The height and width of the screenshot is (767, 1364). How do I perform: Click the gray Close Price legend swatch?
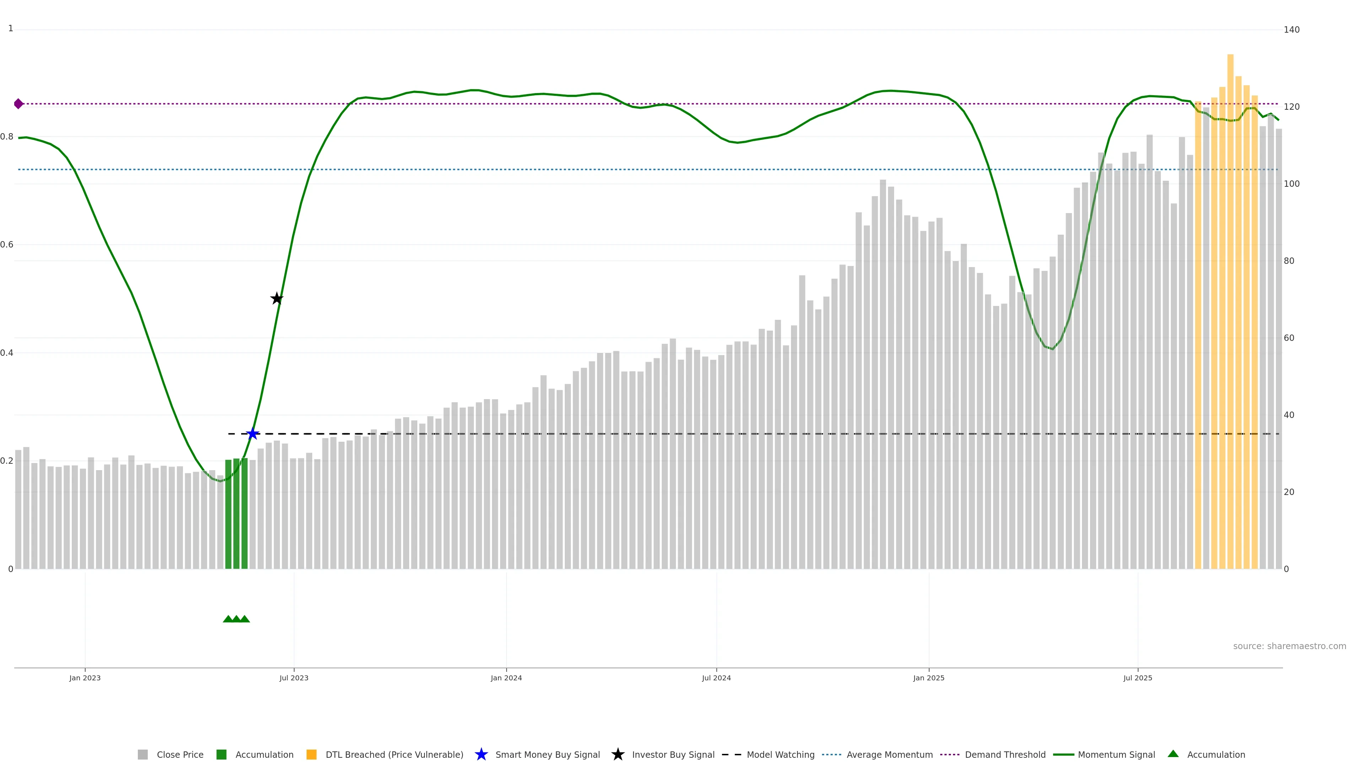pos(142,754)
